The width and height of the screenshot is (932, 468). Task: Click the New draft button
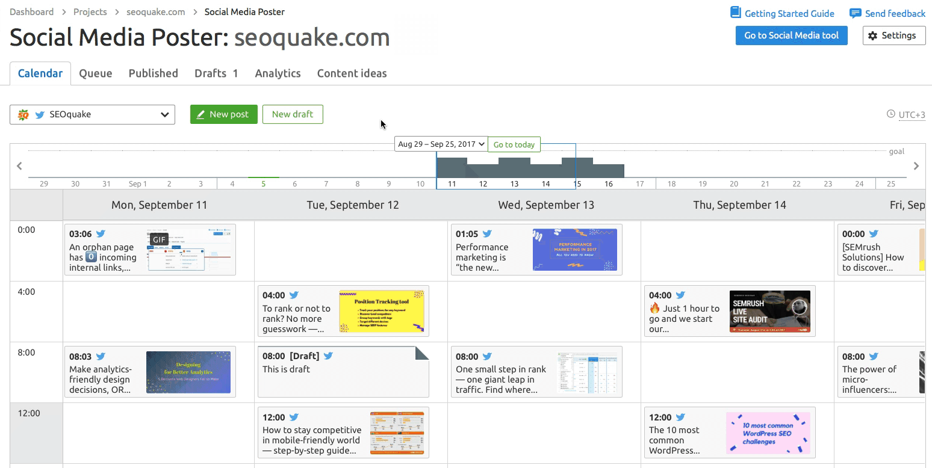[x=293, y=114]
